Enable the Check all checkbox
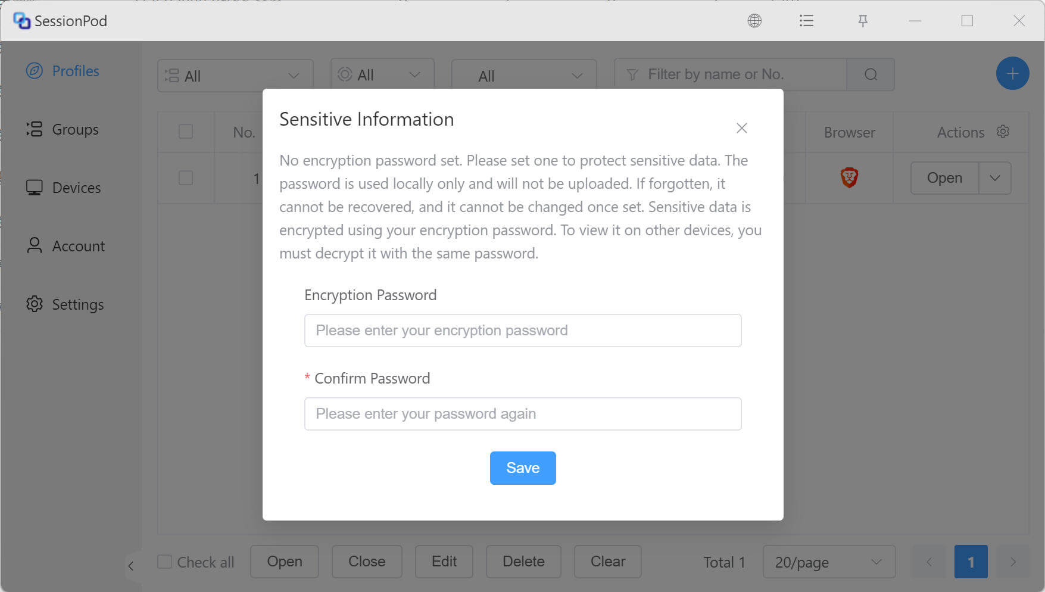 tap(164, 562)
